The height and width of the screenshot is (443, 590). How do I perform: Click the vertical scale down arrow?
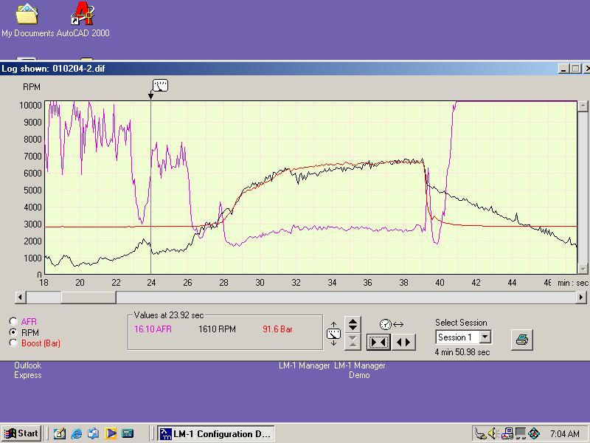(x=353, y=340)
